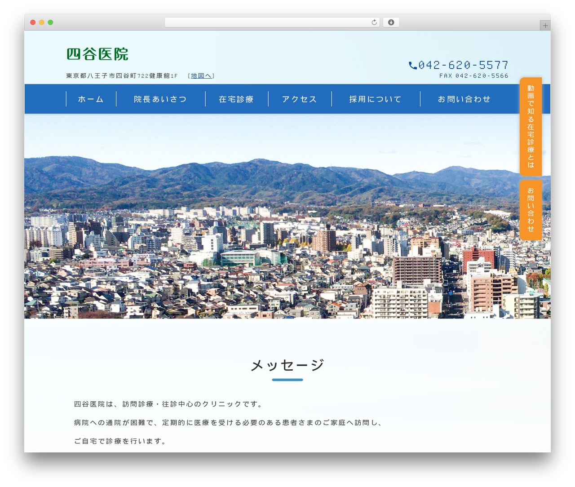Click the hero cityscape photo of Hachioji
Screen dimensions: 575x487
click(287, 216)
